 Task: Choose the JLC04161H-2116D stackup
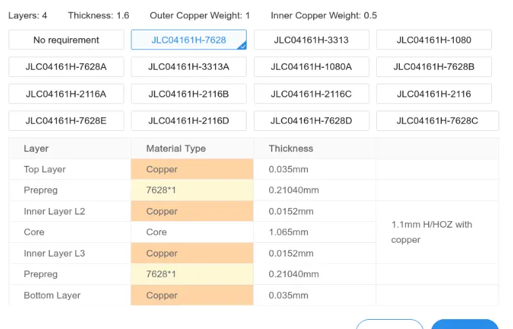tap(189, 121)
